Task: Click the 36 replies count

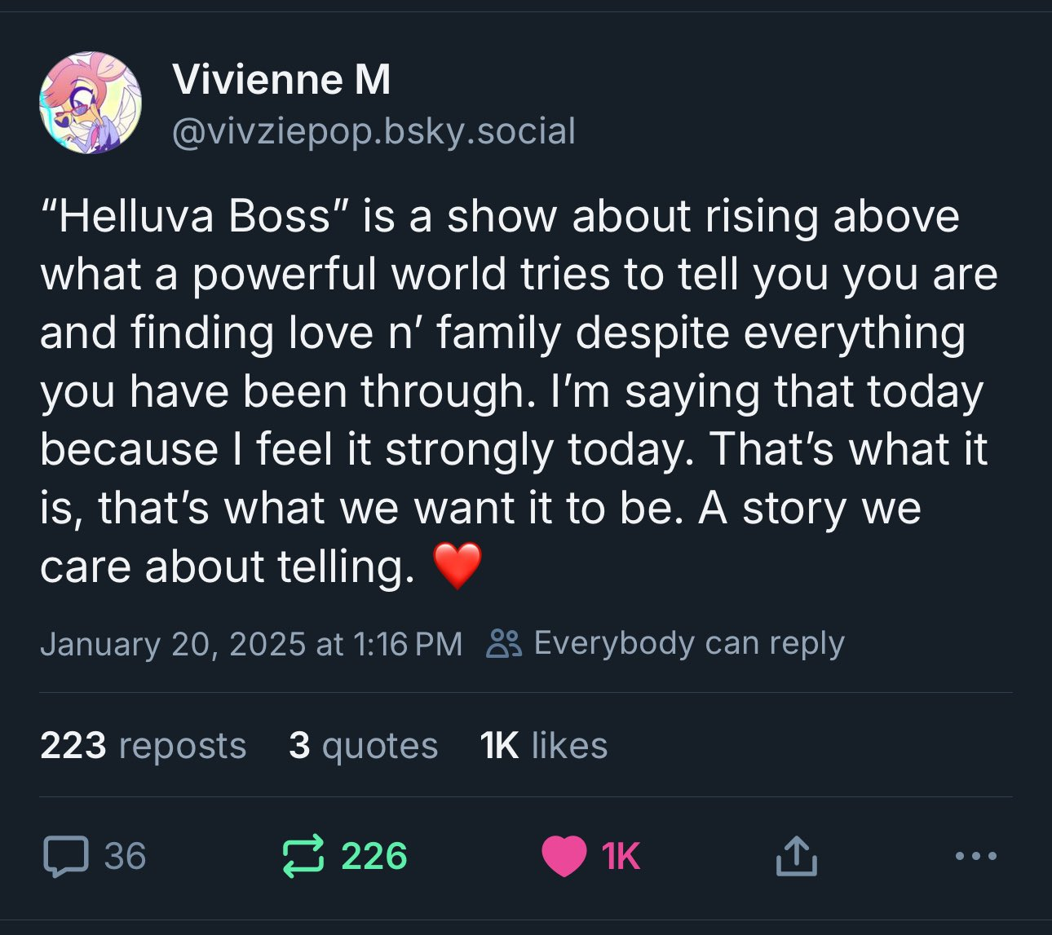Action: [126, 857]
